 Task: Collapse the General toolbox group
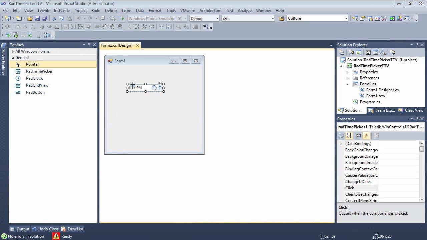tap(13, 58)
